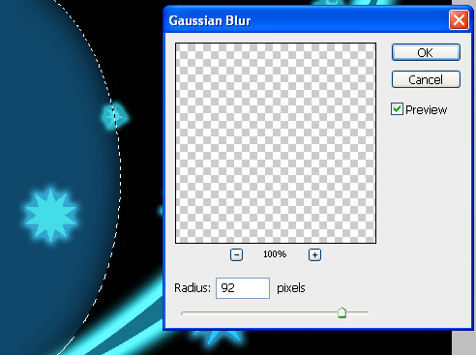
Task: Toggle the Preview checkbox
Action: (x=397, y=109)
